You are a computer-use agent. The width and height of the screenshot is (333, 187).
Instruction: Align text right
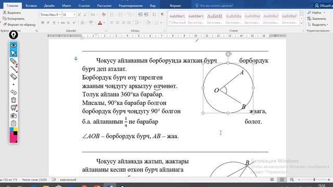[123, 22]
